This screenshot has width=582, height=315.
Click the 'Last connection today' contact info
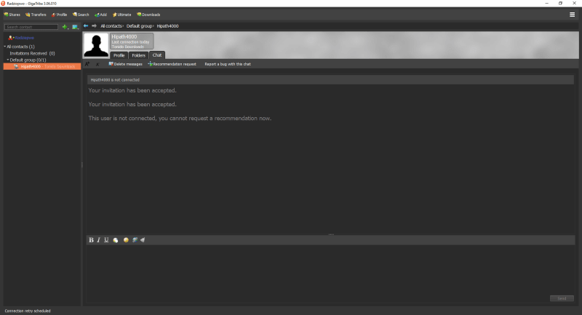pyautogui.click(x=130, y=42)
